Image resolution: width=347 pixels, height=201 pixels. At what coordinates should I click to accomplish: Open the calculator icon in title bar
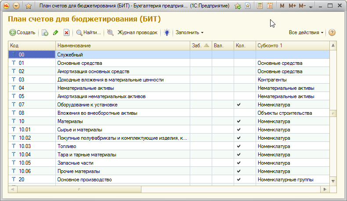pos(260,6)
